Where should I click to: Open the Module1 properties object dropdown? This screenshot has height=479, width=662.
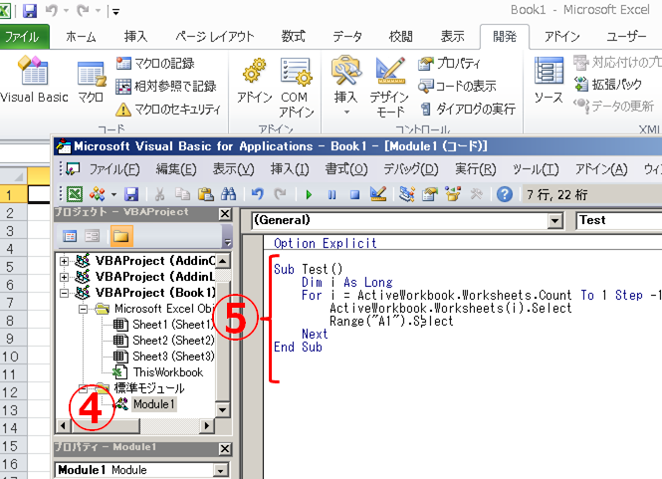click(138, 470)
